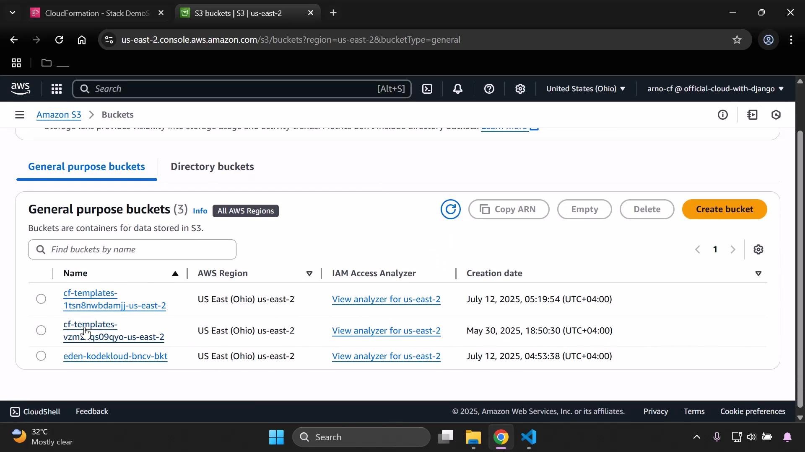Close the S3 buckets tab
The image size is (805, 452).
pos(311,13)
